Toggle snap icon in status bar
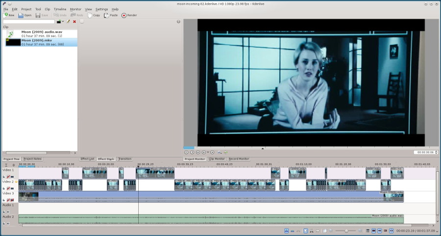Viewport: 441px width, 236px height. coord(391,231)
